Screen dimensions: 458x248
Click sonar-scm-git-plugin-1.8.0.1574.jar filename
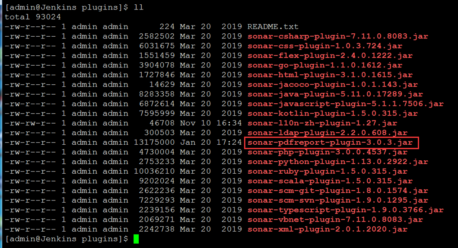point(337,191)
